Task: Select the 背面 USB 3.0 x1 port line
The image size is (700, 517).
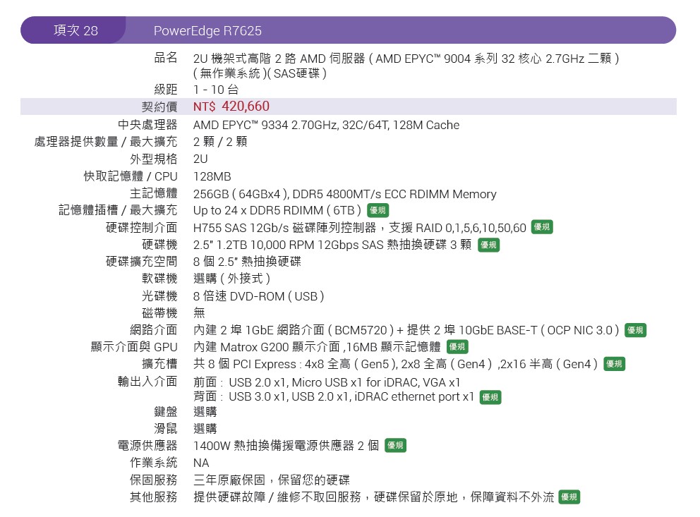Action: tap(334, 397)
